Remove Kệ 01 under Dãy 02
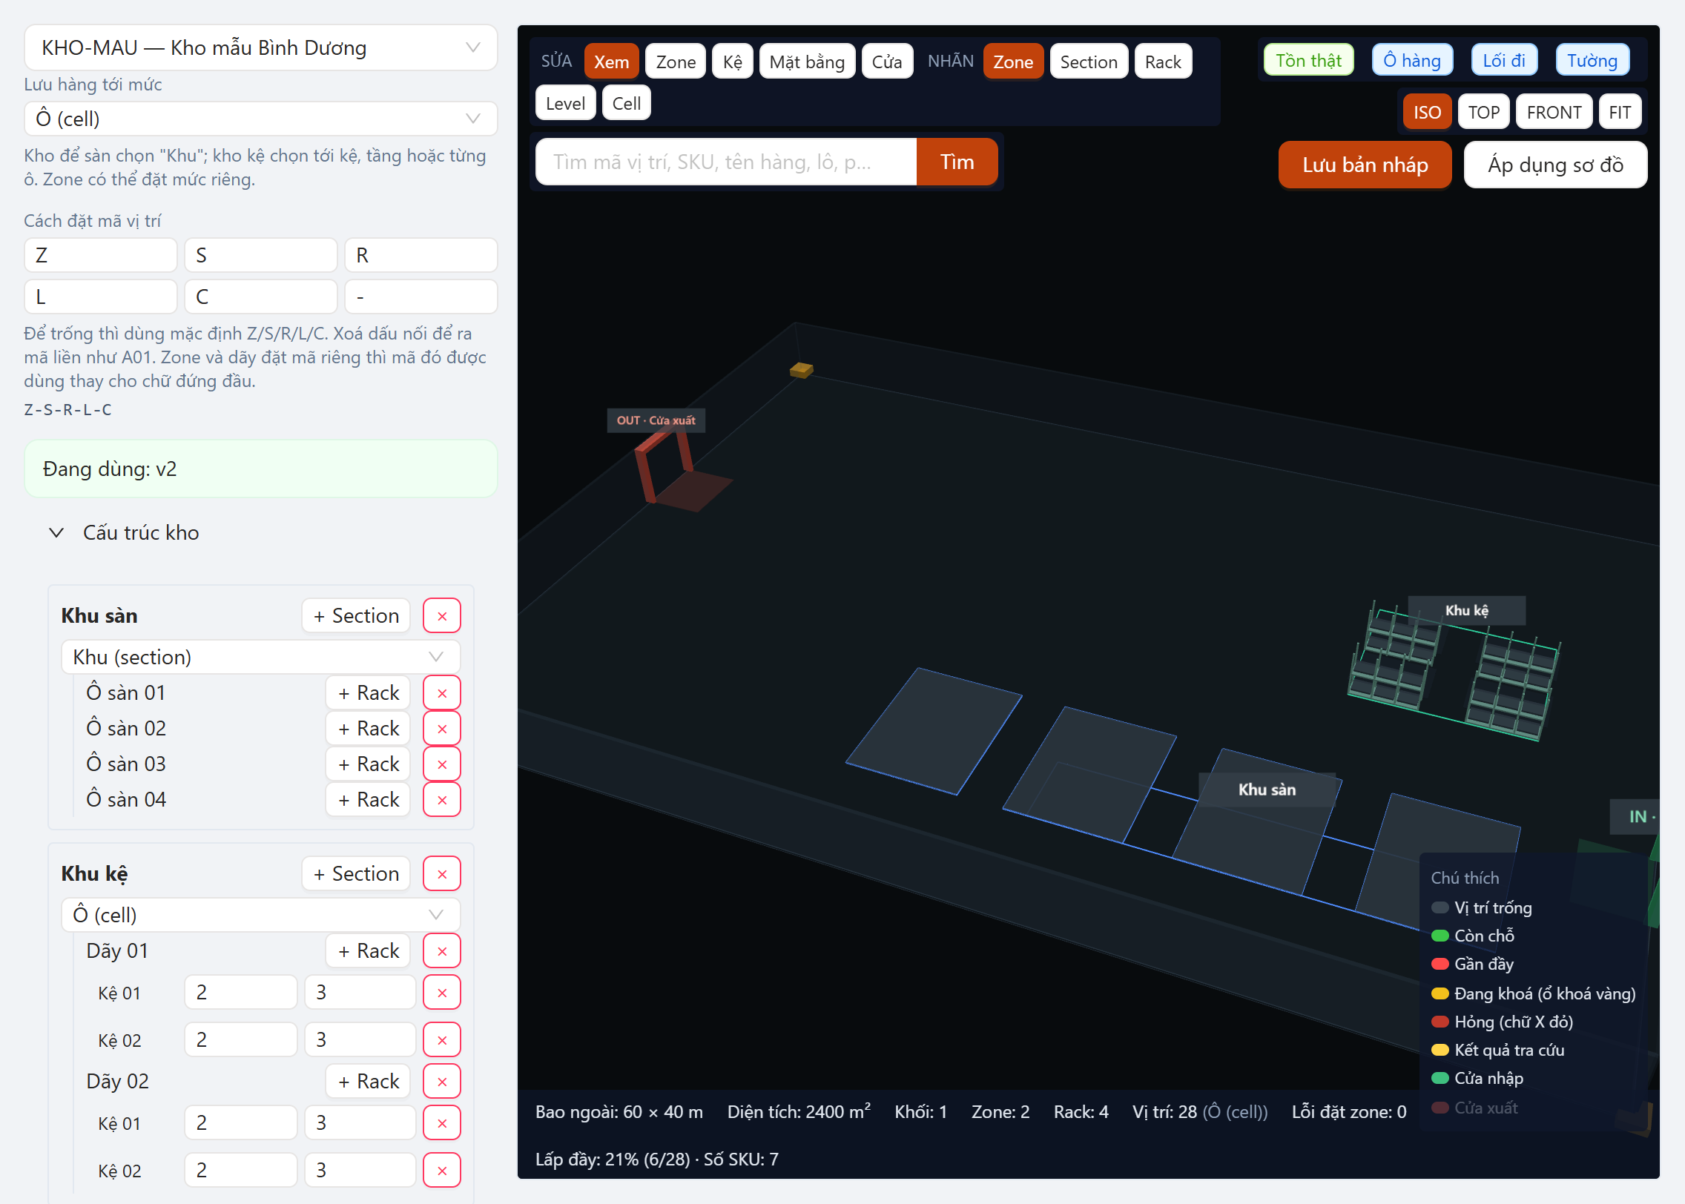The image size is (1685, 1204). (x=442, y=1123)
